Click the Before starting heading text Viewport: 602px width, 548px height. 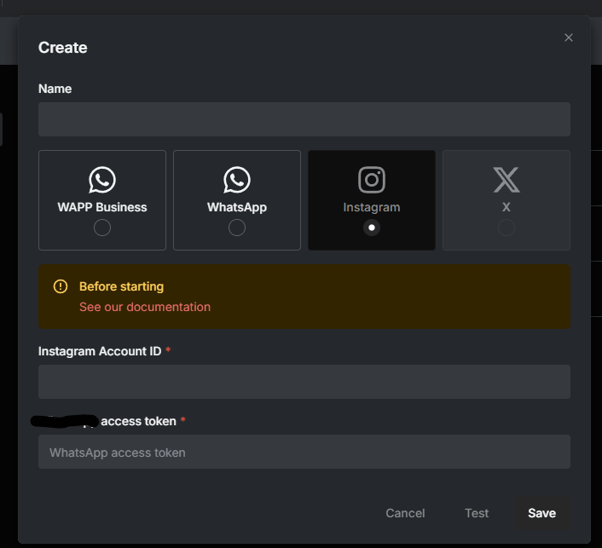121,286
